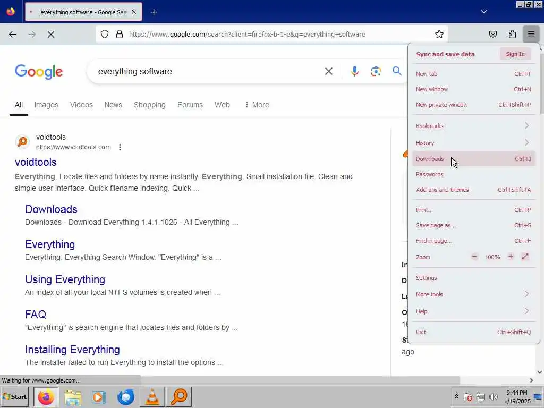Viewport: 544px width, 408px height.
Task: Select Save page as…
Action: click(x=473, y=225)
